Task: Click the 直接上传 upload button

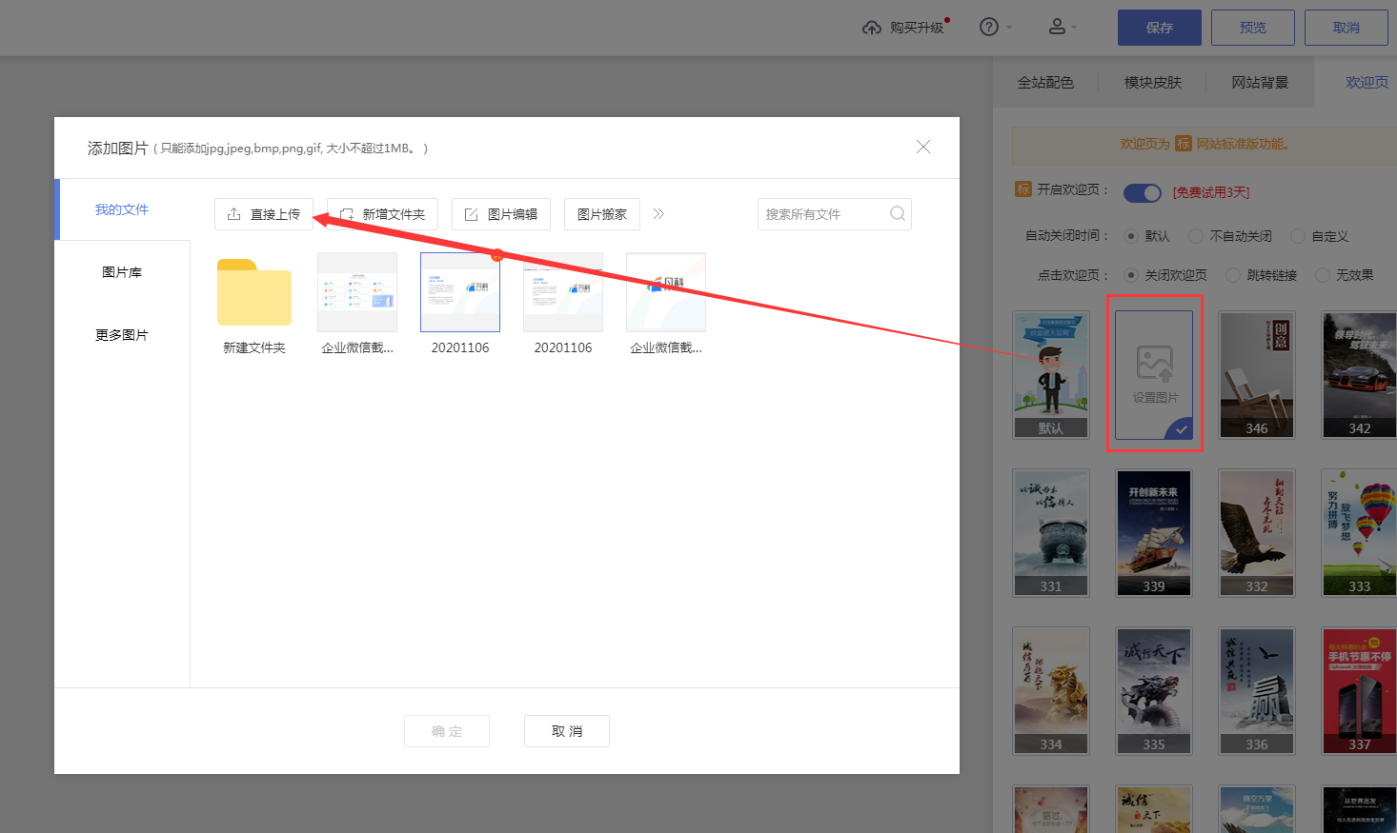Action: click(264, 214)
